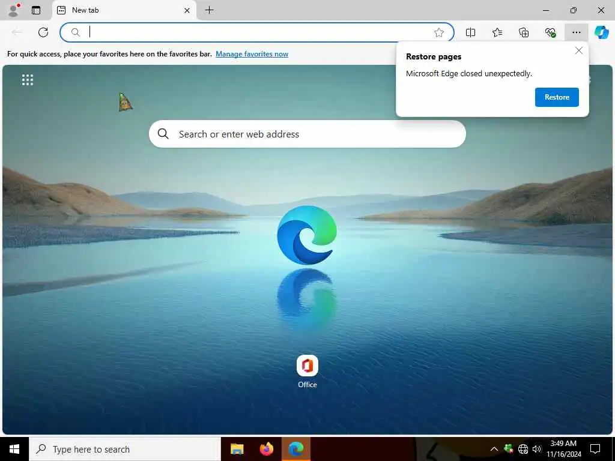Open Settings and more ellipsis menu
The height and width of the screenshot is (461, 615).
[x=576, y=32]
